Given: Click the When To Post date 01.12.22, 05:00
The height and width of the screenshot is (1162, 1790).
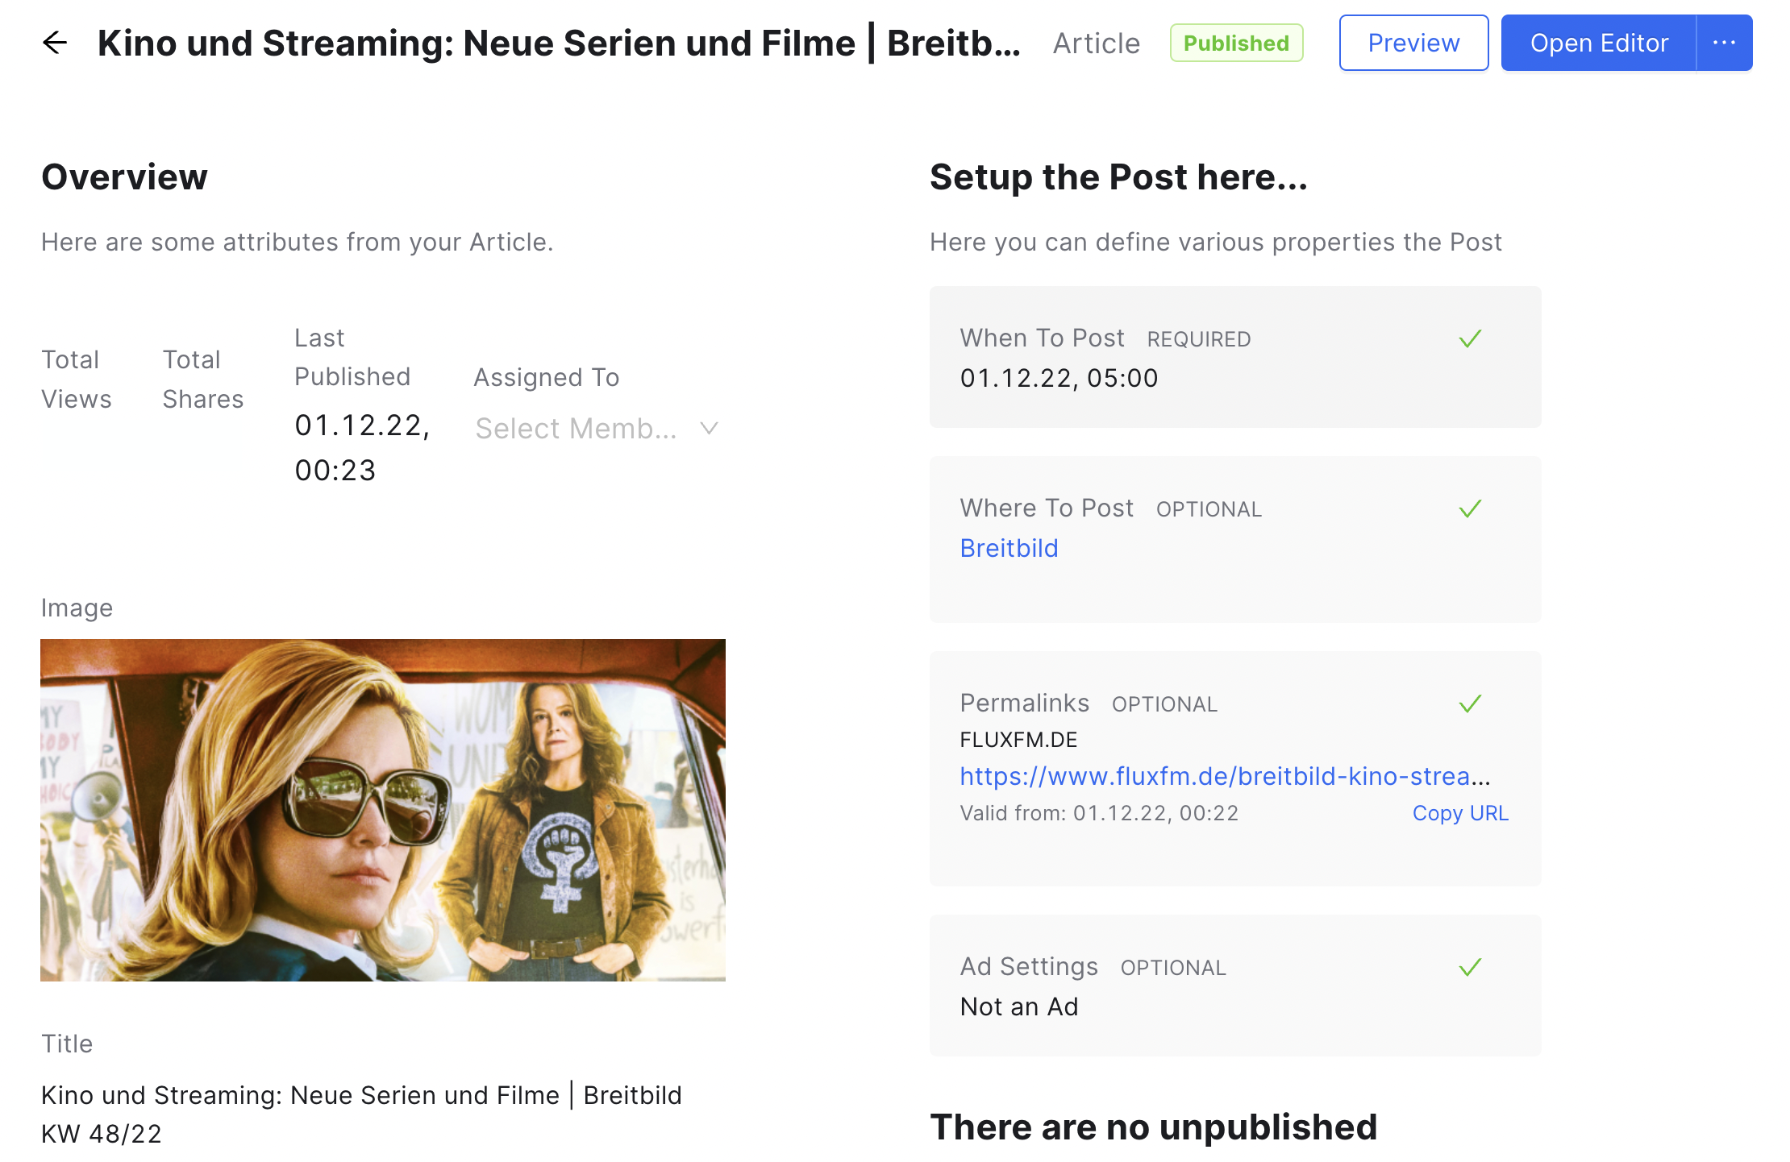Looking at the screenshot, I should click(1059, 378).
